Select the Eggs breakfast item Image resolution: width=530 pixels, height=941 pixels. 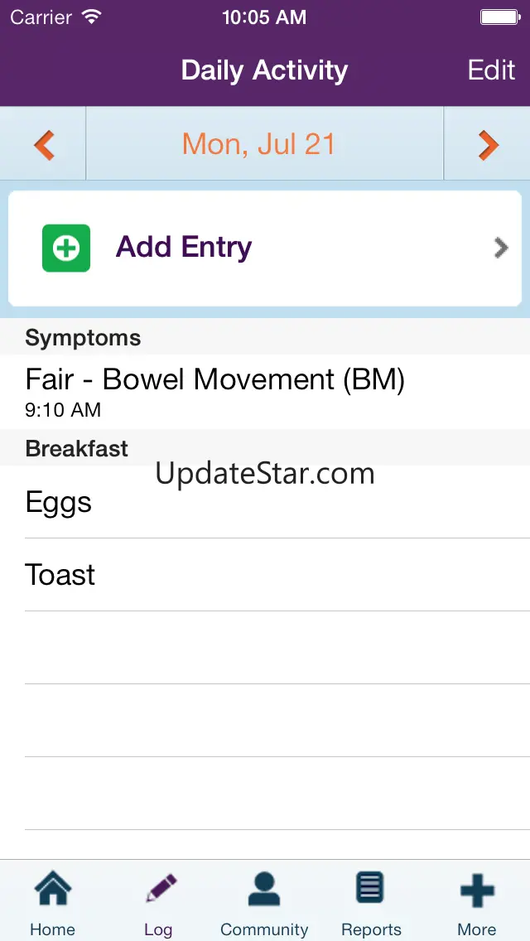tap(265, 502)
